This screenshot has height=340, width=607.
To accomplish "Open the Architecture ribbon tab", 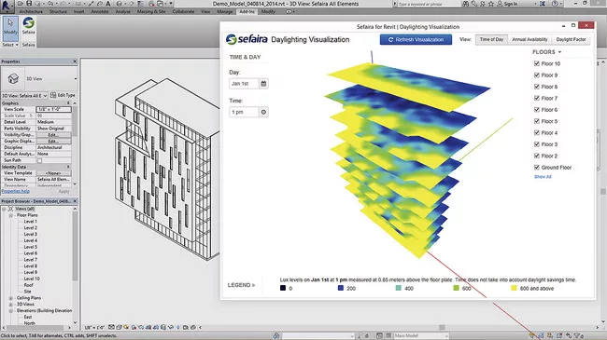I will 32,11.
